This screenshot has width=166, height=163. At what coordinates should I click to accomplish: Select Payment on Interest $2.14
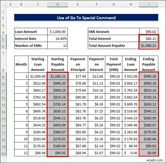pyautogui.click(x=96, y=146)
